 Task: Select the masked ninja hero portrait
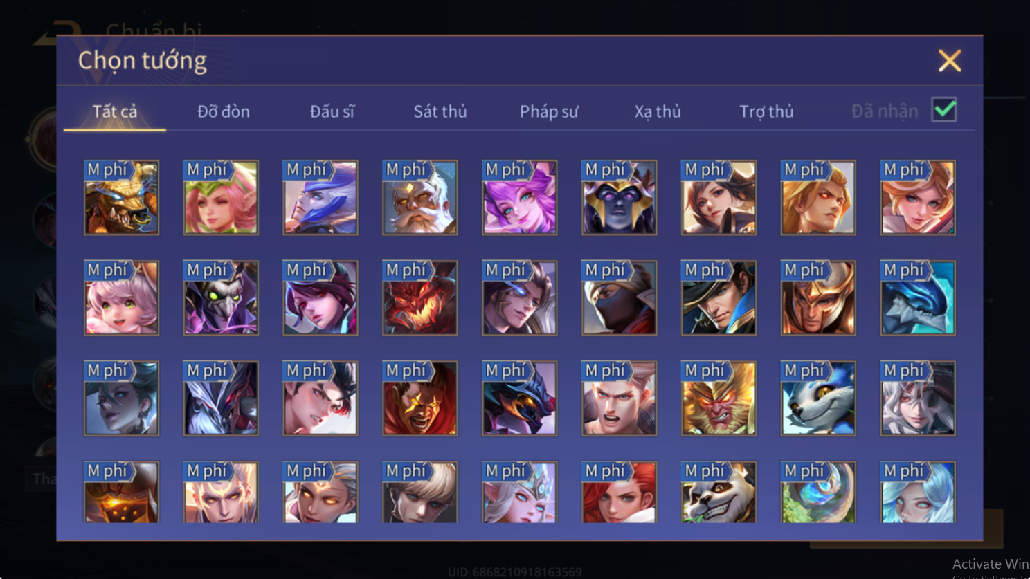[x=620, y=298]
